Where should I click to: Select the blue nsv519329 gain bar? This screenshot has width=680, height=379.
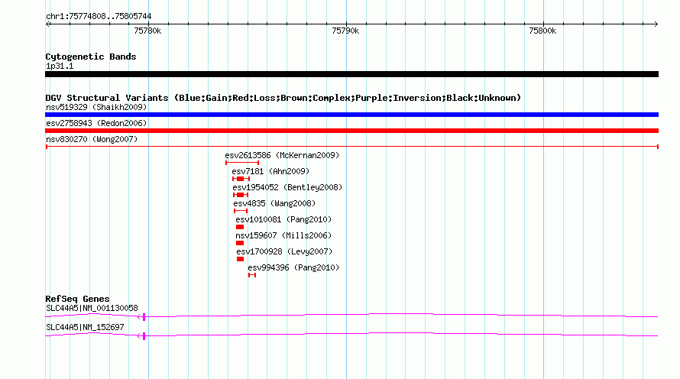351,115
